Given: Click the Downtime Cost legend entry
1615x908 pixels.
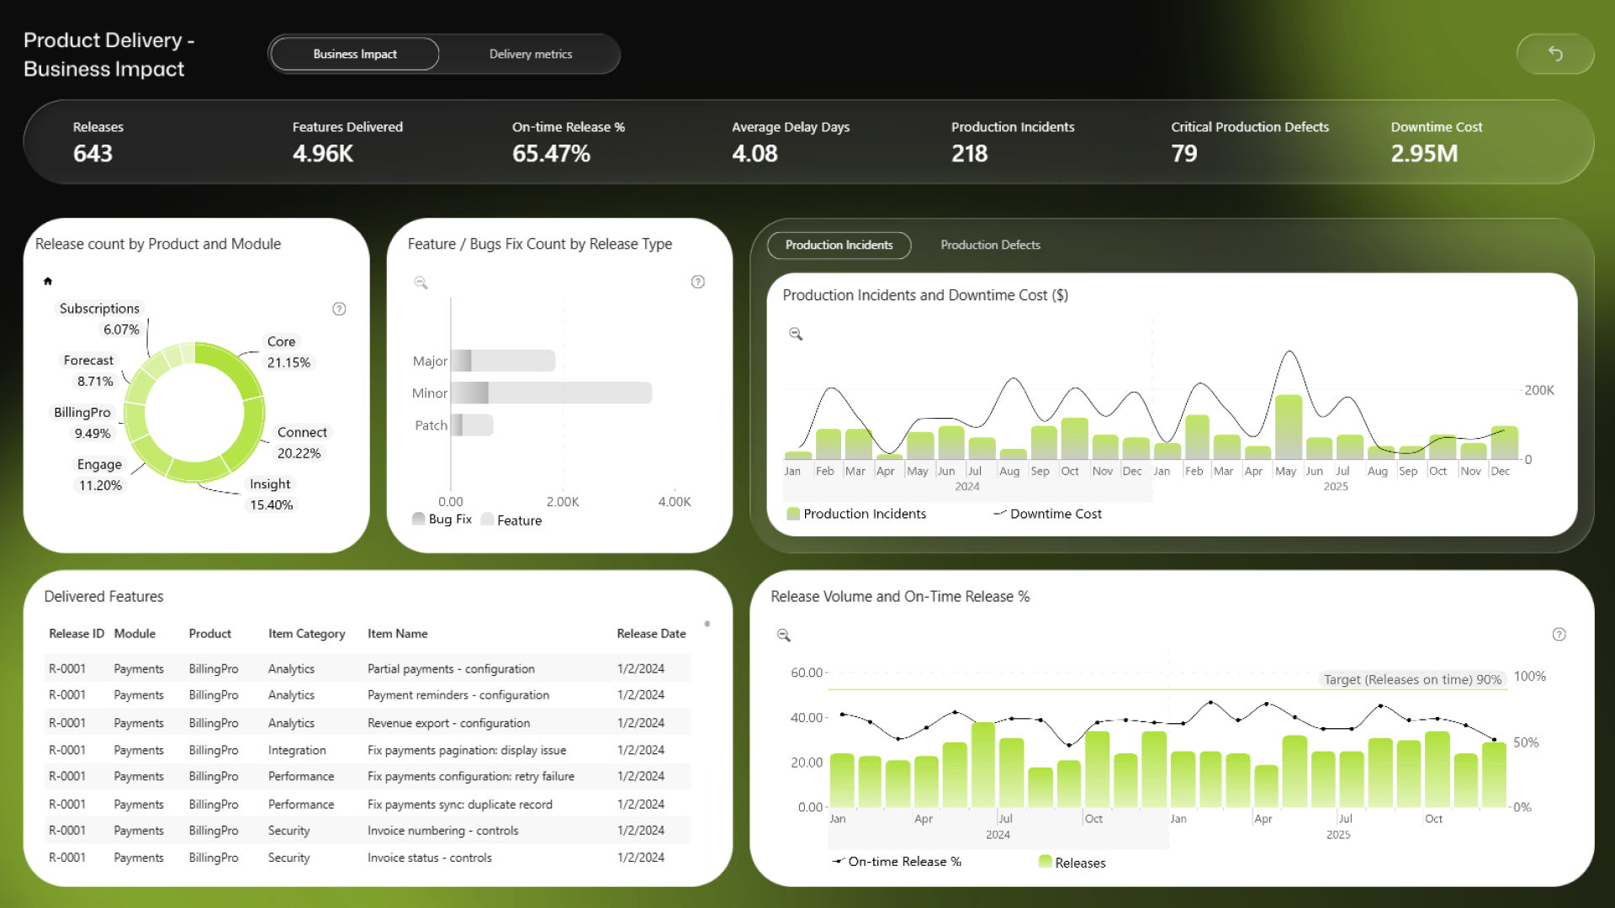Looking at the screenshot, I should click(x=1047, y=514).
